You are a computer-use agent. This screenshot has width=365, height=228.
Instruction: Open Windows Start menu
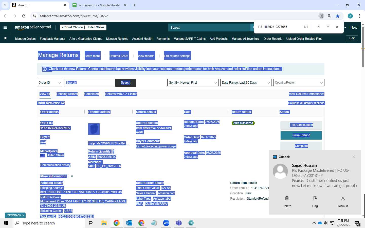tap(6, 223)
